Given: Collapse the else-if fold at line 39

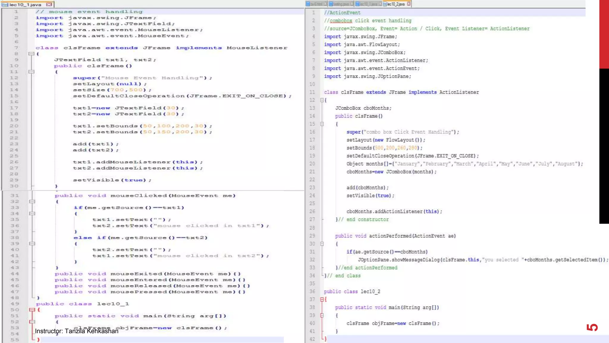Looking at the screenshot, I should [32, 244].
